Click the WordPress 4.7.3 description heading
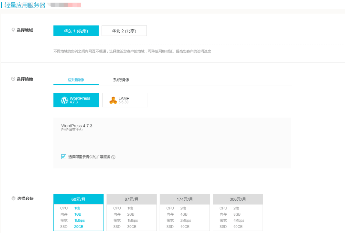 pos(77,126)
